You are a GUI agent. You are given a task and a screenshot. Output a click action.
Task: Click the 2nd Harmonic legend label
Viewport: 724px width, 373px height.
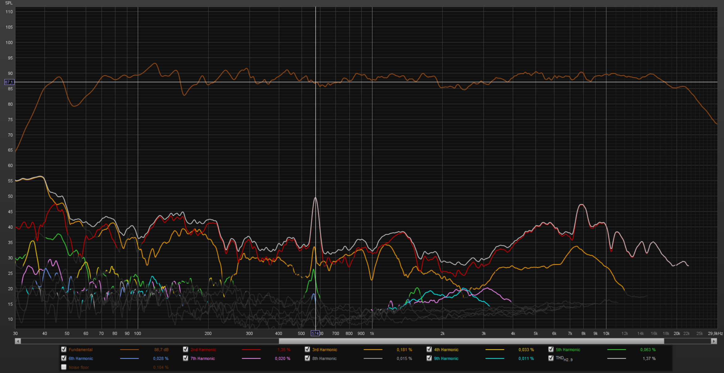click(203, 350)
